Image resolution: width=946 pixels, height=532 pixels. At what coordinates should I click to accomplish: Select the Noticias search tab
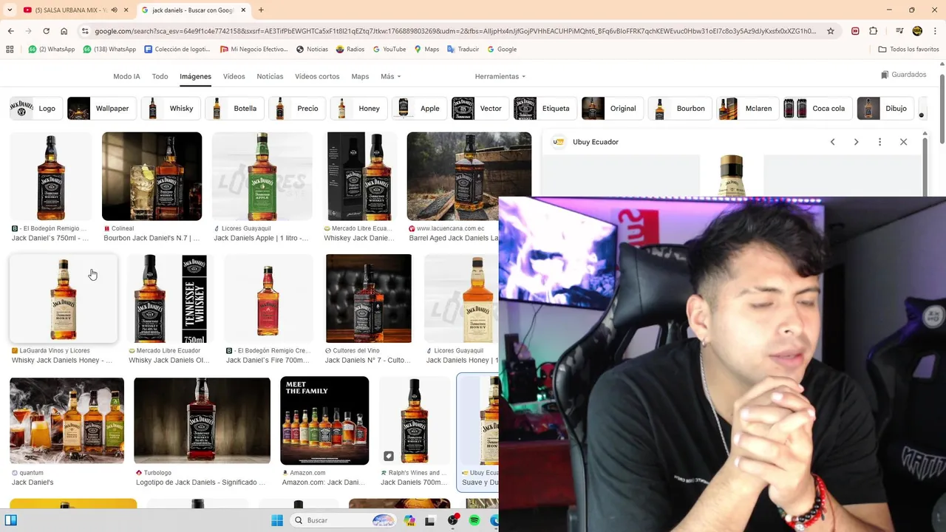point(270,76)
